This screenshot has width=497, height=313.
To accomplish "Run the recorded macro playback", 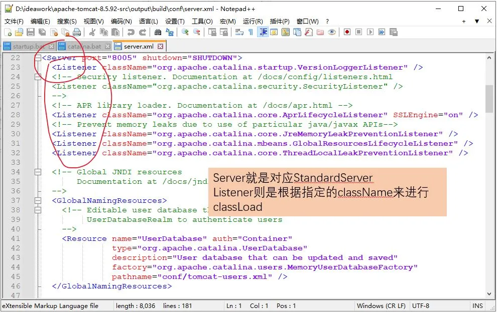I will pyautogui.click(x=370, y=32).
